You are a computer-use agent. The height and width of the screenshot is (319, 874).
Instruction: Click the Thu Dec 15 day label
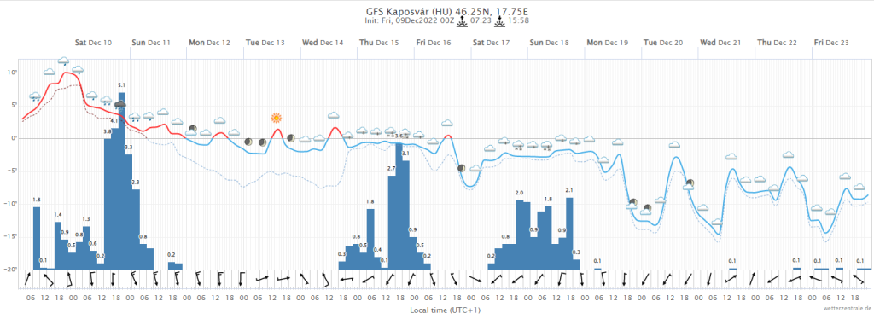(x=379, y=43)
